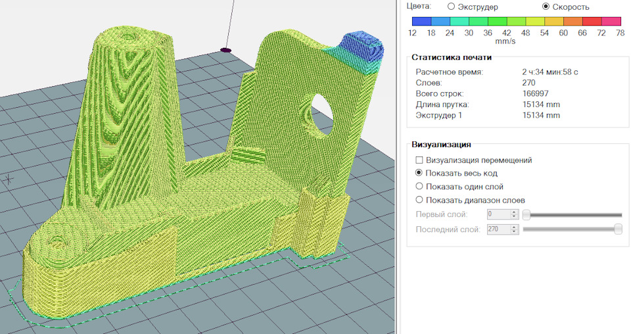Select Показать диапазон слоев option

pos(419,200)
